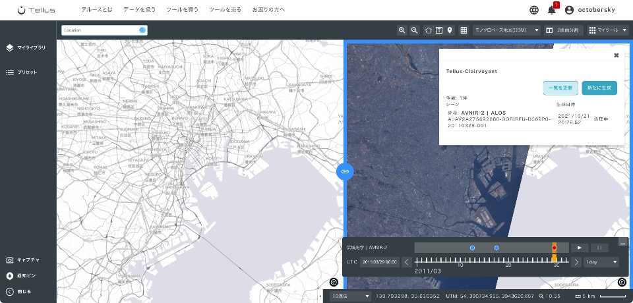
Task: Click copyright icon on right map
Action: coord(622,282)
